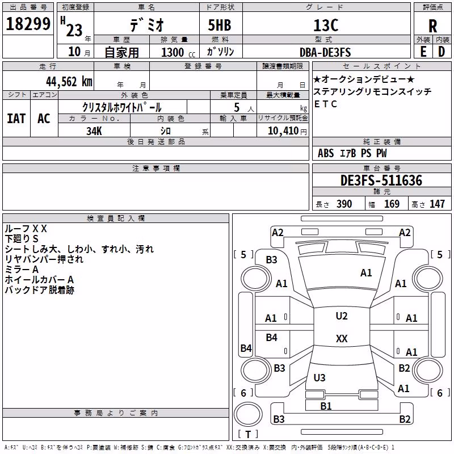Click lot number 18299

coord(28,24)
